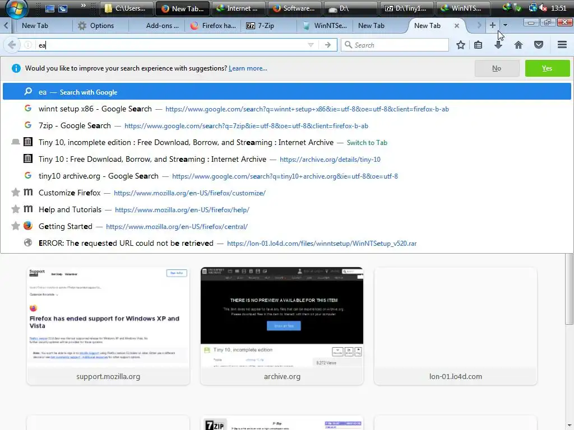The height and width of the screenshot is (430, 574).
Task: Click the network tray icon
Action: coord(533,8)
